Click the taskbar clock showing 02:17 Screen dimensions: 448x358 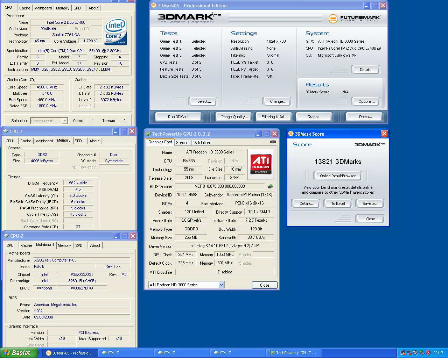pyautogui.click(x=438, y=353)
